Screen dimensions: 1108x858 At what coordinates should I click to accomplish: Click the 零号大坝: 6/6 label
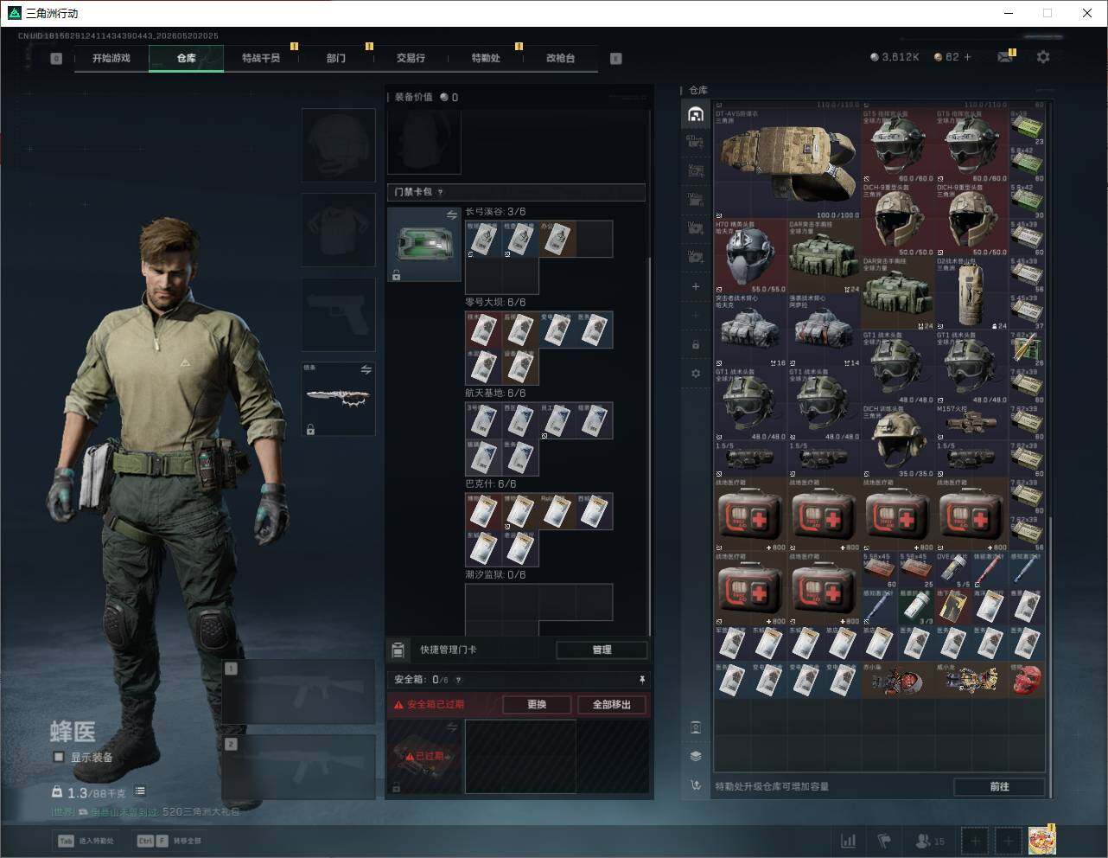coord(495,303)
